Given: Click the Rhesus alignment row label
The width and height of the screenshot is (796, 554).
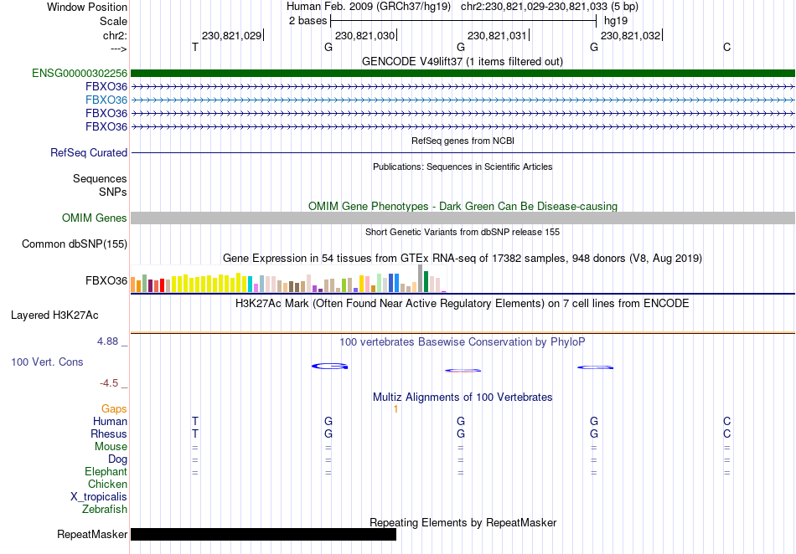Looking at the screenshot, I should click(x=109, y=433).
